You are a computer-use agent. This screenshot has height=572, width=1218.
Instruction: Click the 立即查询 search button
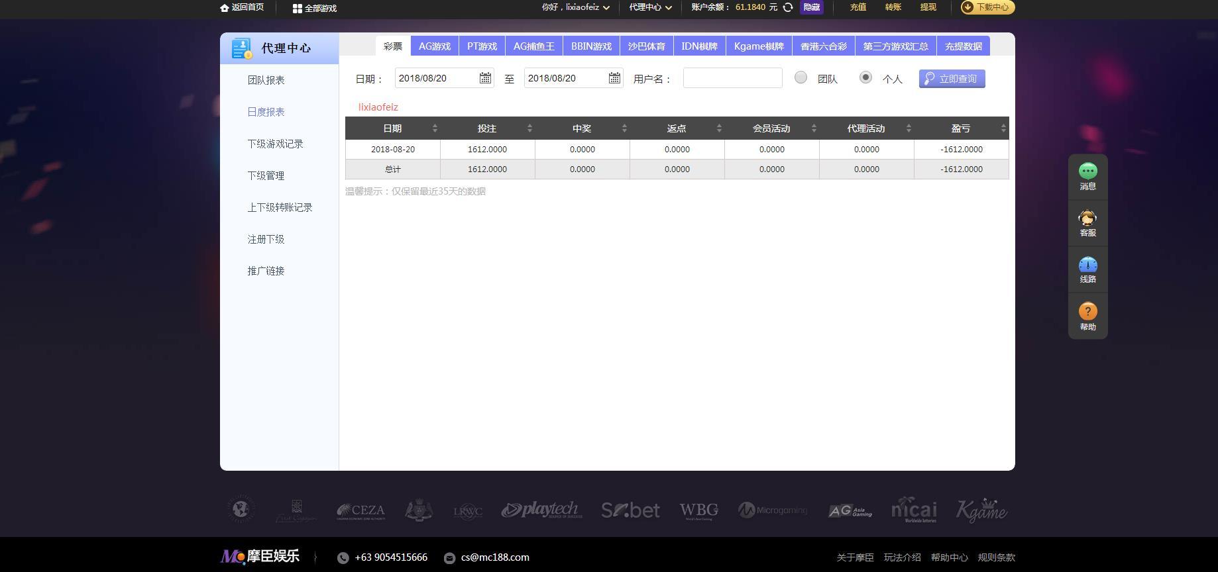tap(952, 79)
